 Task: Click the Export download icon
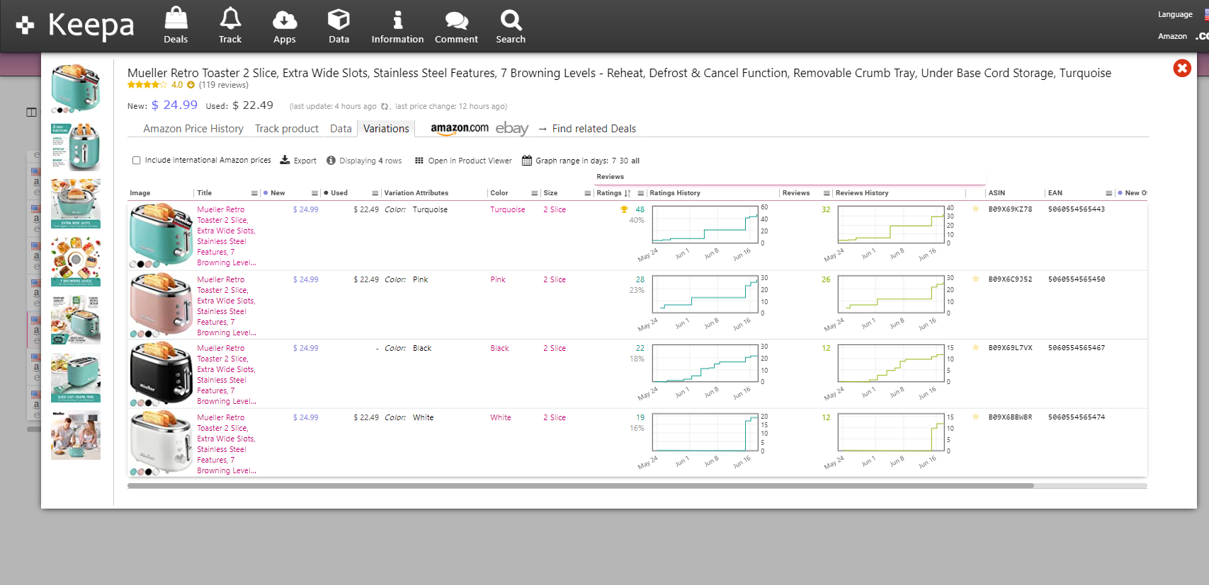click(285, 160)
